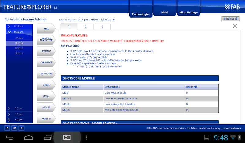Expand the 0.8 µm technology group
The height and width of the screenshot is (143, 245).
pyautogui.click(x=19, y=114)
